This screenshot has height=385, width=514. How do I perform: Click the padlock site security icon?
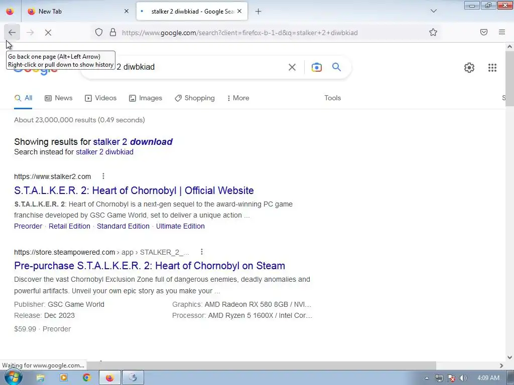tap(113, 33)
